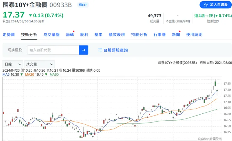
Task: Click the 16.35 price axis label
Action: pos(227,132)
